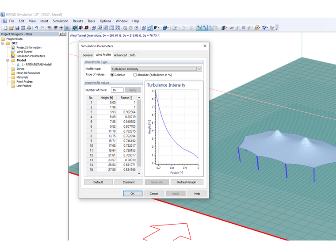Click the Refresh Graph button
This screenshot has height=252, width=336.
[187, 182]
